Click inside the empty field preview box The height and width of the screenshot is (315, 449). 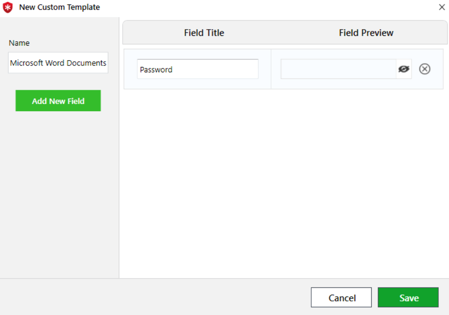(x=338, y=69)
